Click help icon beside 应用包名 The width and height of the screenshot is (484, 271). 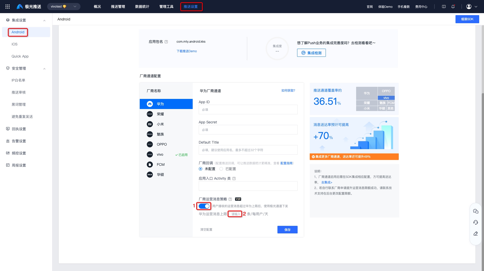[166, 42]
